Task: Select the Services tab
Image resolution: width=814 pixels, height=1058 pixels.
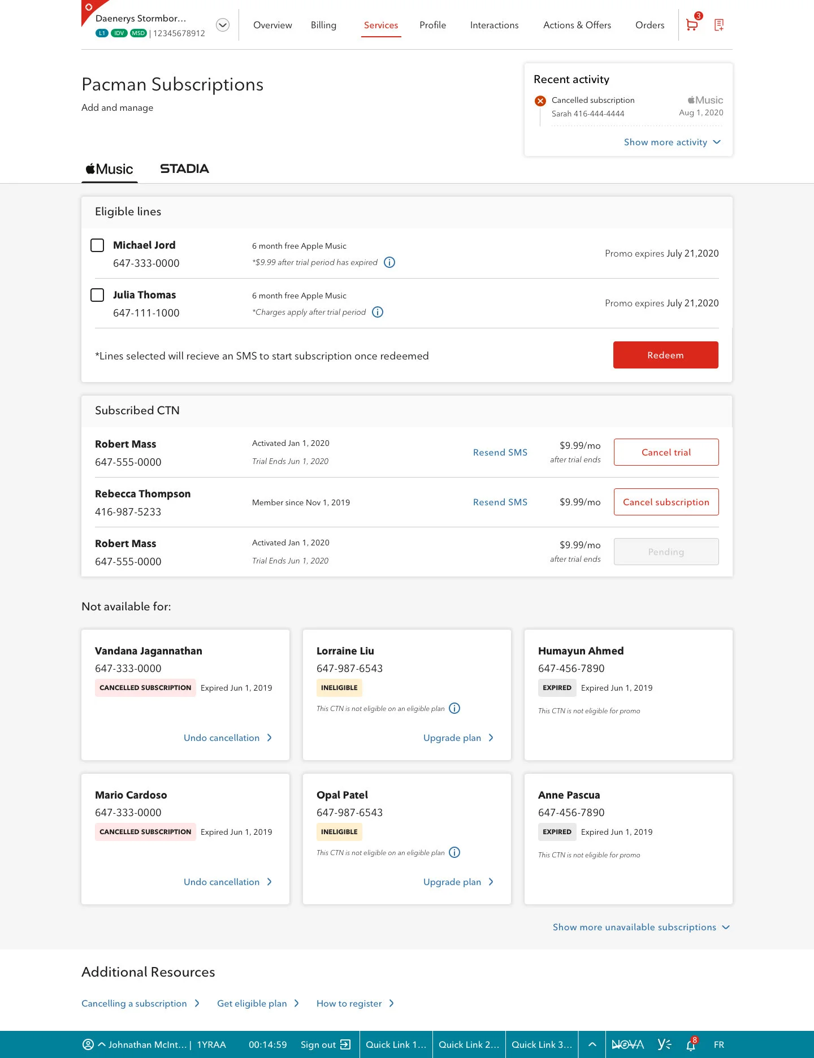Action: [381, 25]
